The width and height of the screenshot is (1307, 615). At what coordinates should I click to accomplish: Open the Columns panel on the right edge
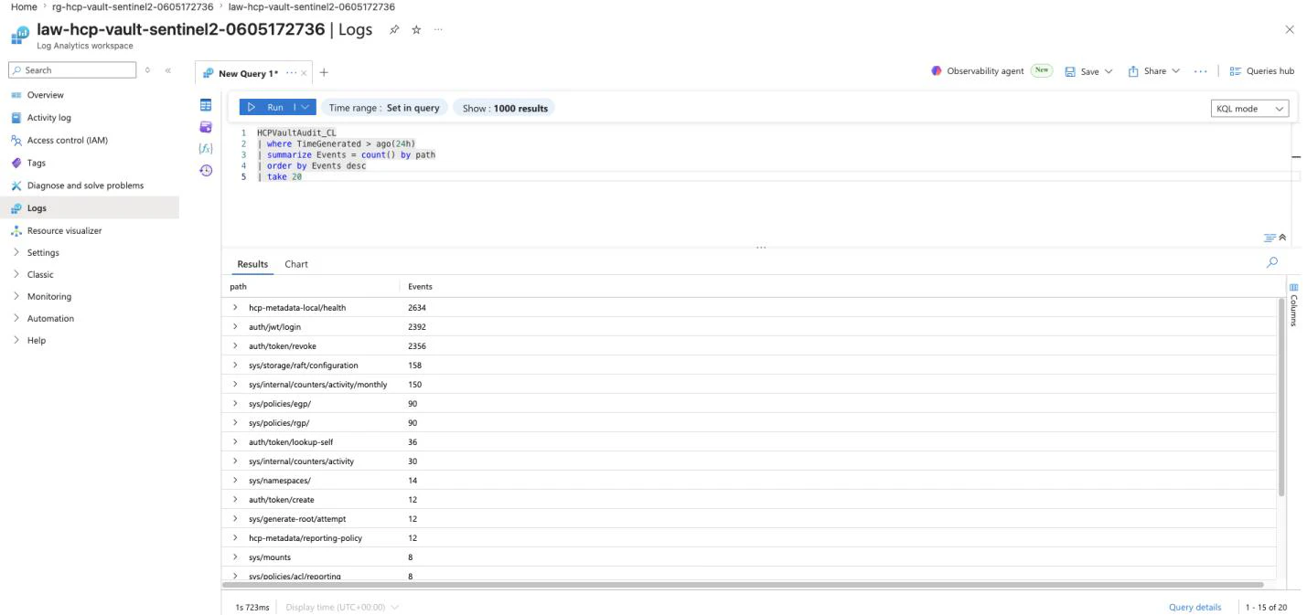point(1293,305)
